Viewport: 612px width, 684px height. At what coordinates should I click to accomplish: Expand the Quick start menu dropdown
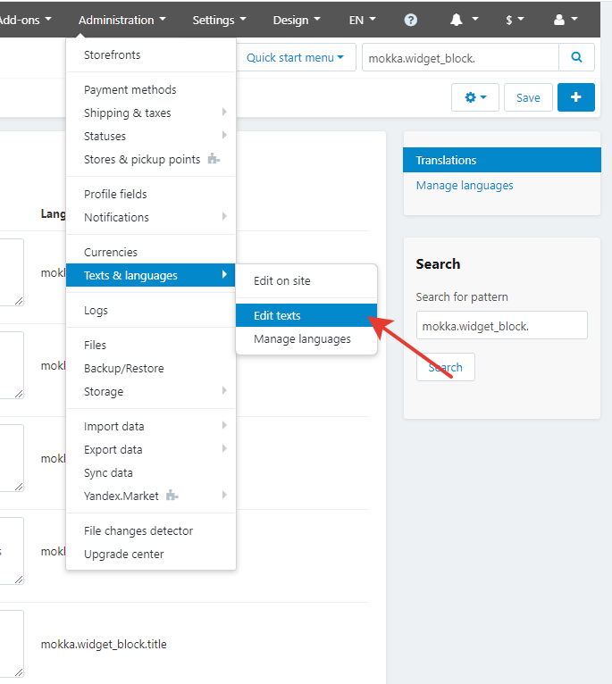click(296, 58)
